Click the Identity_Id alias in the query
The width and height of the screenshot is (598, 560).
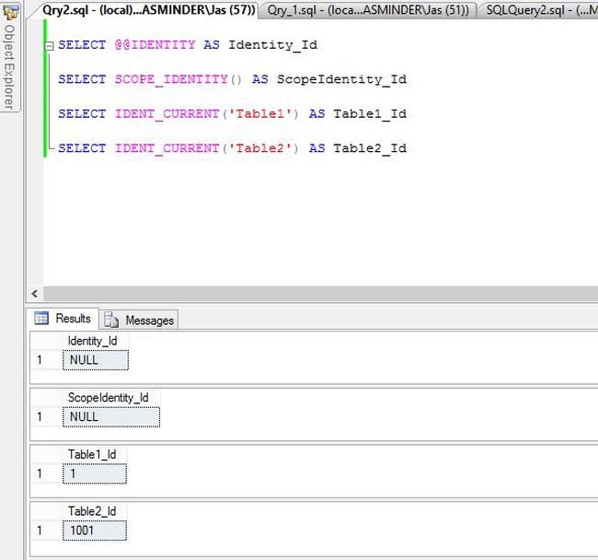tap(273, 45)
